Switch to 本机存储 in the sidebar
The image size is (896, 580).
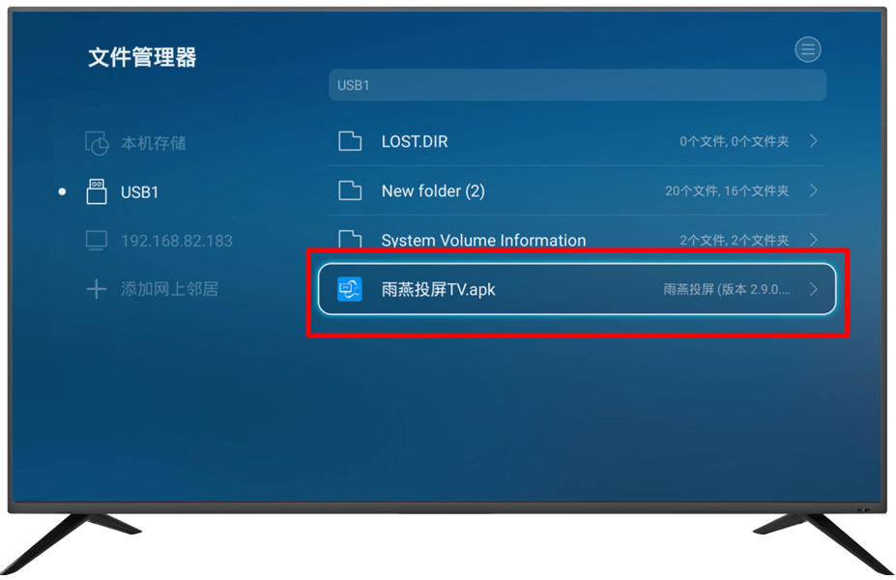point(153,143)
